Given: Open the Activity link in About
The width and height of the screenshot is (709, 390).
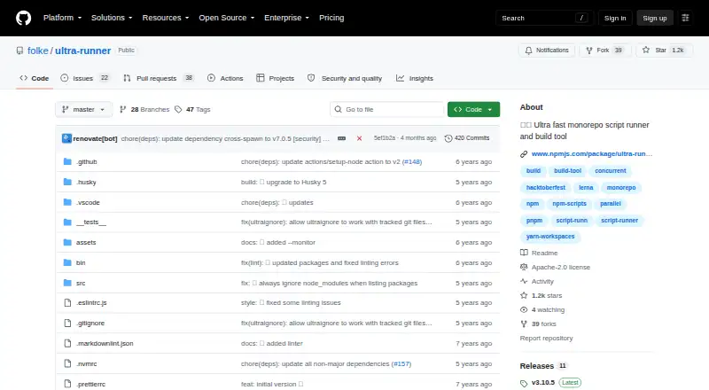Looking at the screenshot, I should [542, 281].
